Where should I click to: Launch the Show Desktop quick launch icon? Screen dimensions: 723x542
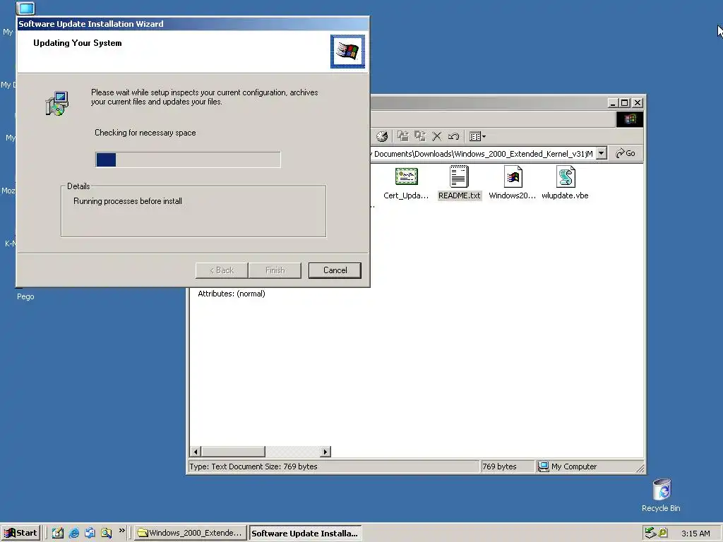pos(58,533)
